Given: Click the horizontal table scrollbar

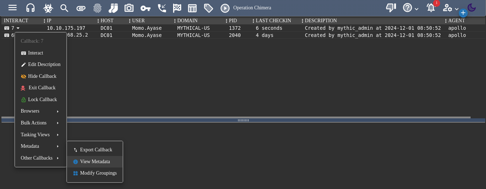Looking at the screenshot, I should click(x=236, y=117).
